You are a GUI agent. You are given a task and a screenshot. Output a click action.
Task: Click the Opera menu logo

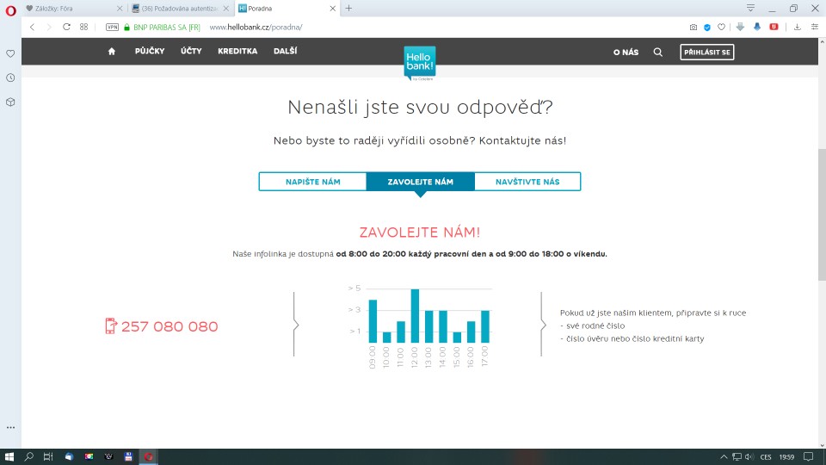[10, 8]
